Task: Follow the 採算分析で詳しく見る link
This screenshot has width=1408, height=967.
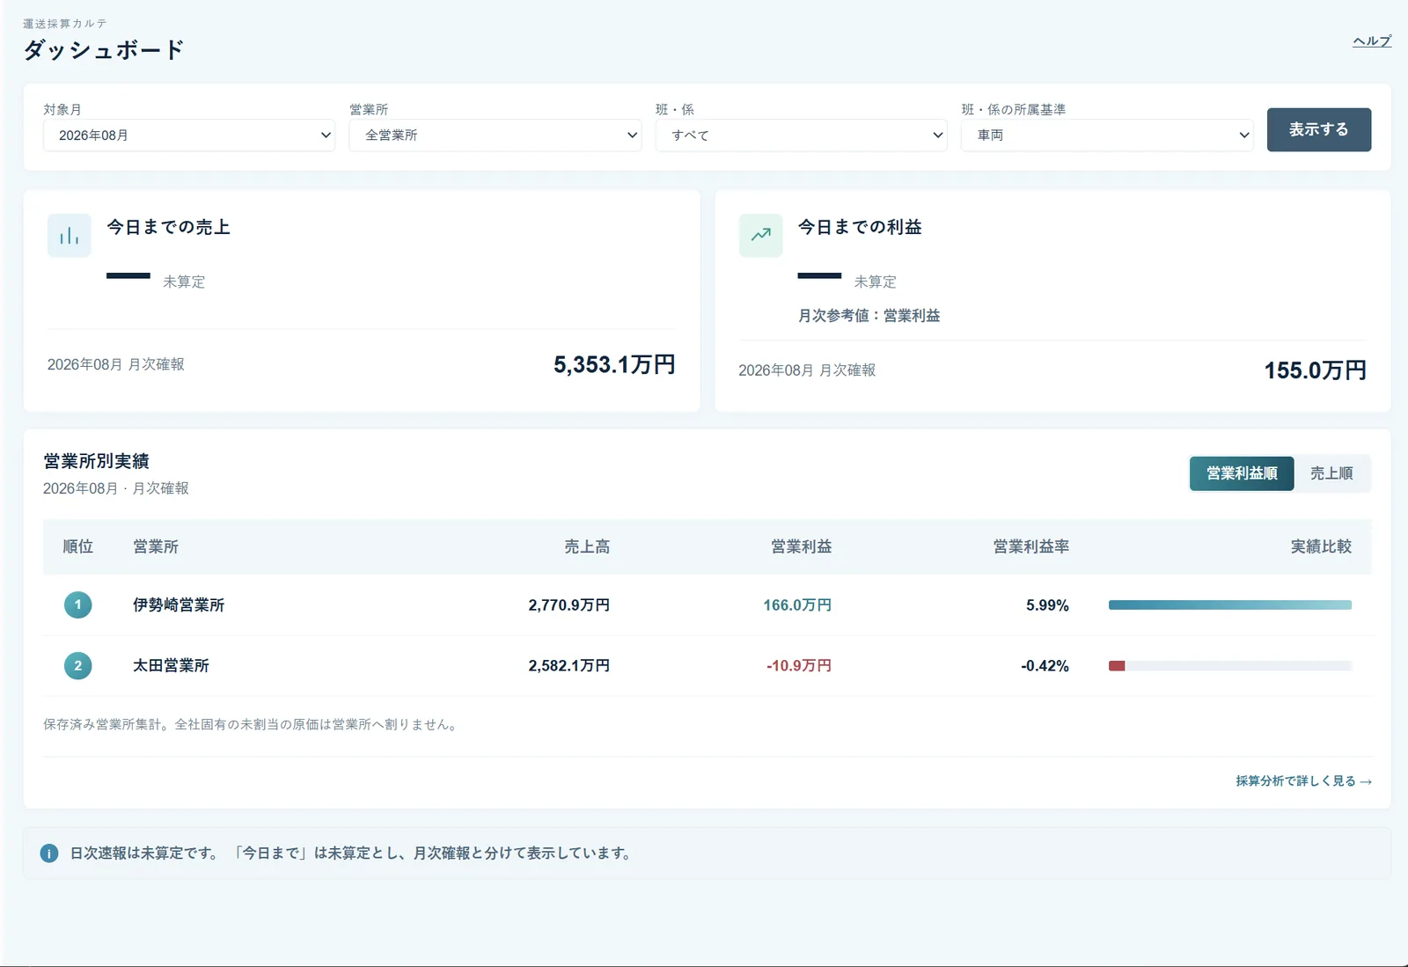Action: (x=1303, y=780)
